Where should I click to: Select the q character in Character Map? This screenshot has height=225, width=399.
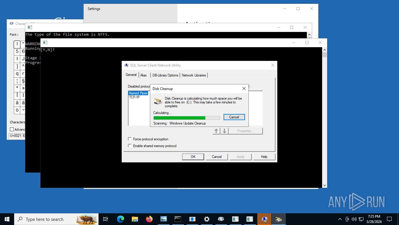[x=17, y=74]
